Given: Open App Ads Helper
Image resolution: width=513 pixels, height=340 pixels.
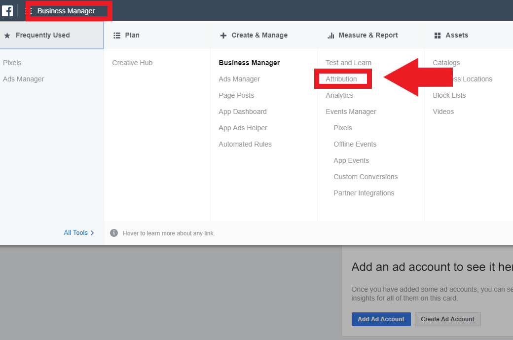Looking at the screenshot, I should click(243, 128).
